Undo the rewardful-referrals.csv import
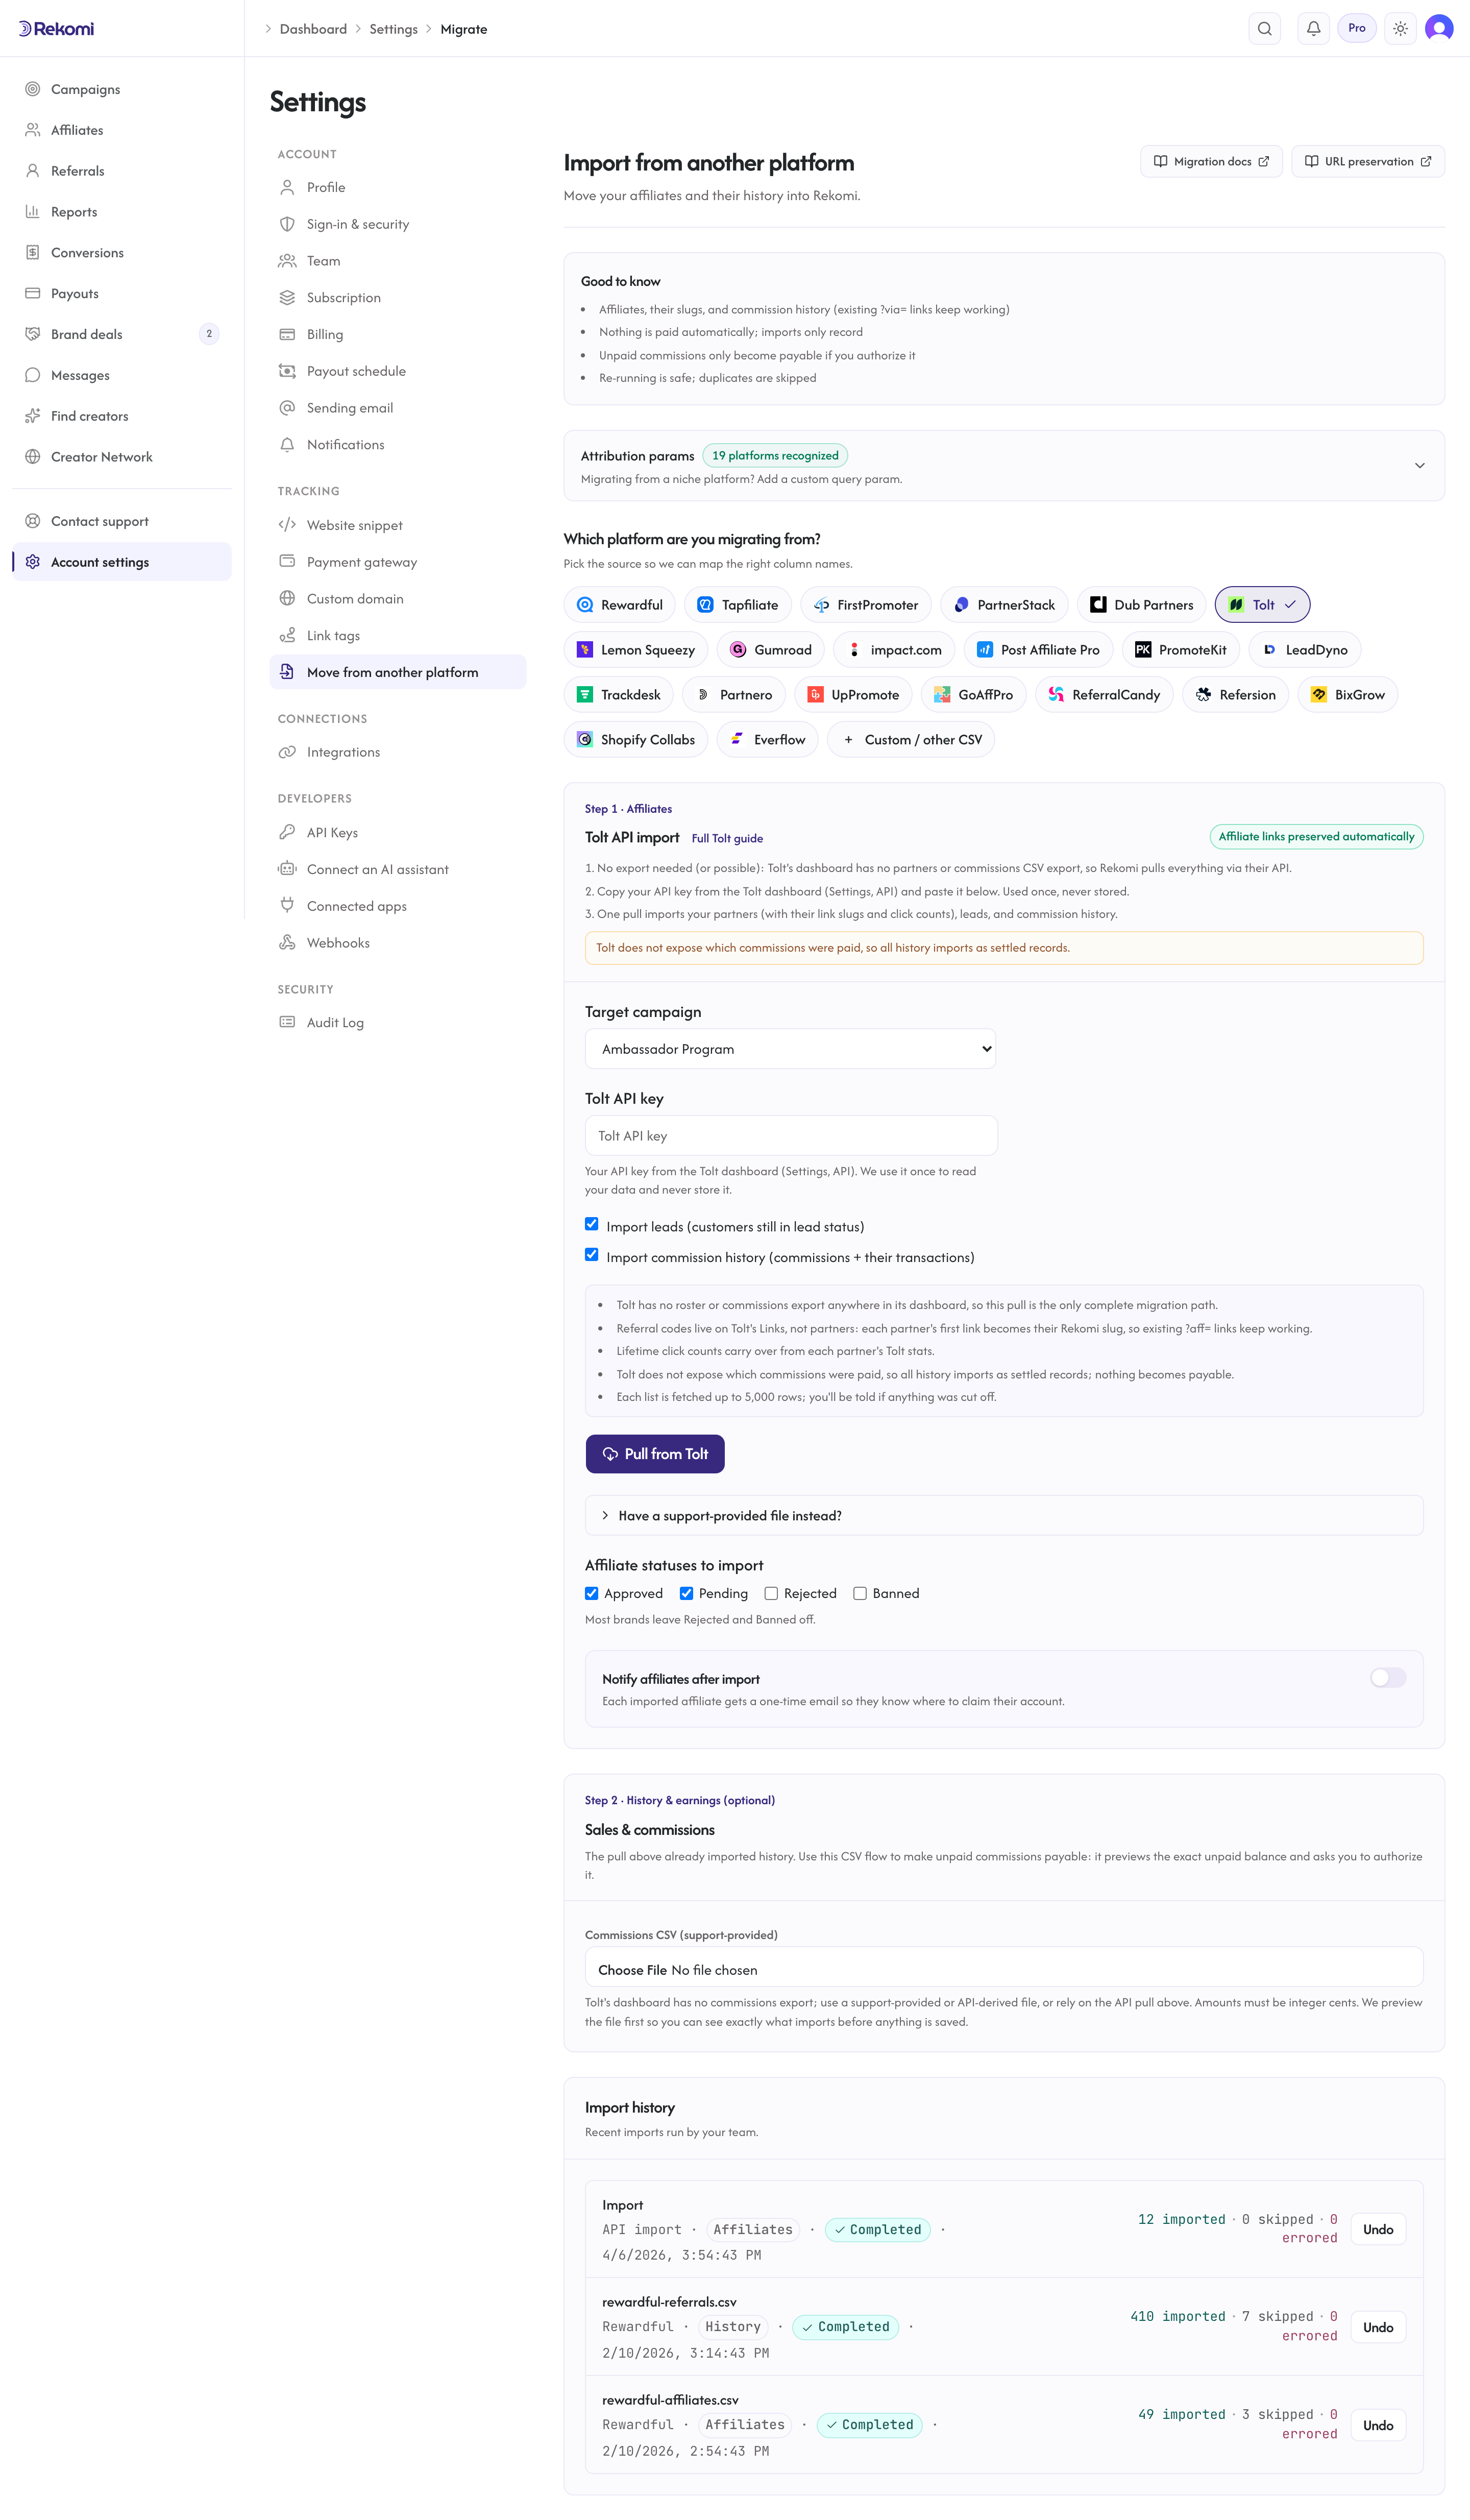This screenshot has height=2520, width=1470. (x=1378, y=2327)
